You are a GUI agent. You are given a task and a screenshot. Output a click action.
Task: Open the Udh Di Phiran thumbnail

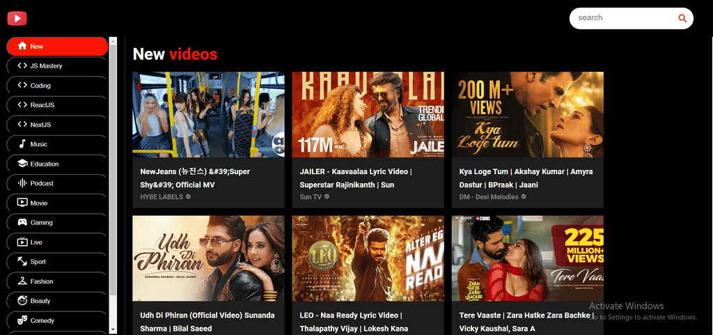tap(208, 258)
